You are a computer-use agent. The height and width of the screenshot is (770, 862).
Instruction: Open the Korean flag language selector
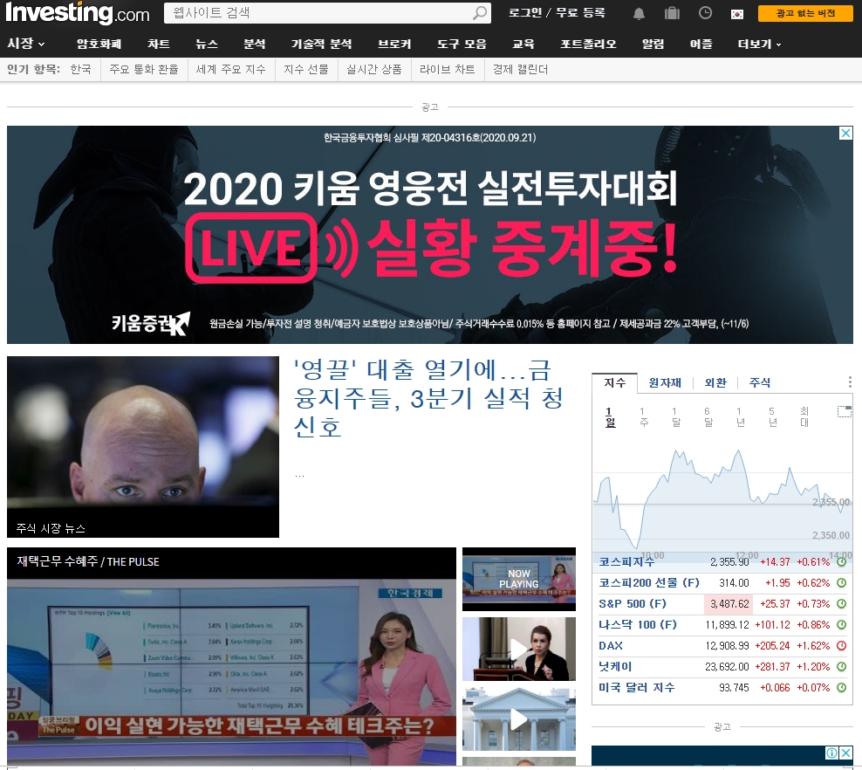(737, 14)
